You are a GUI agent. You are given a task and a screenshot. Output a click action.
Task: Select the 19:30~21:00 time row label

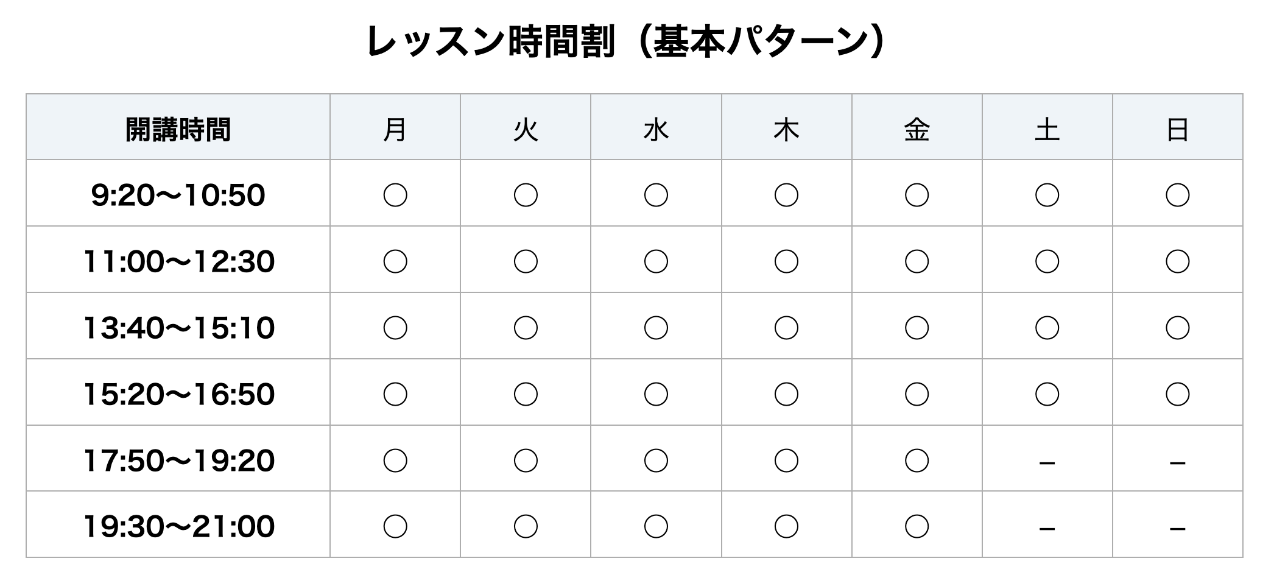(x=178, y=527)
